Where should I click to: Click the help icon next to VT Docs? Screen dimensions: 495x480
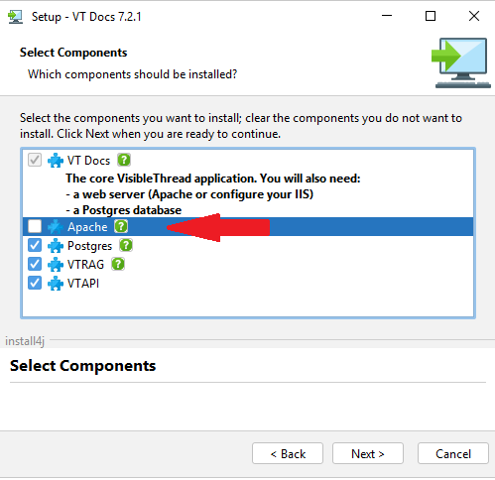click(124, 161)
